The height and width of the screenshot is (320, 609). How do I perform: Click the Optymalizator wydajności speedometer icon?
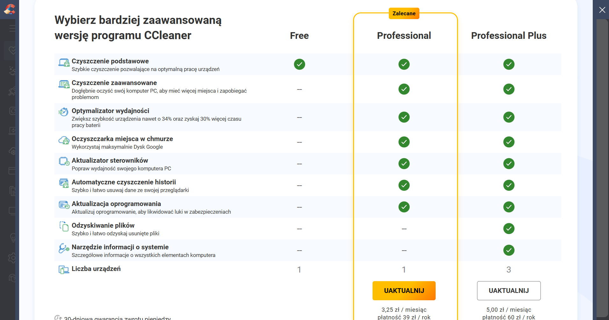click(x=64, y=112)
